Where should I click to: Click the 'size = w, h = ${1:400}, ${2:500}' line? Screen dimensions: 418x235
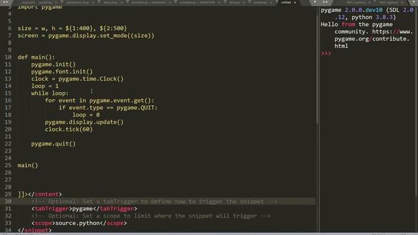(72, 28)
